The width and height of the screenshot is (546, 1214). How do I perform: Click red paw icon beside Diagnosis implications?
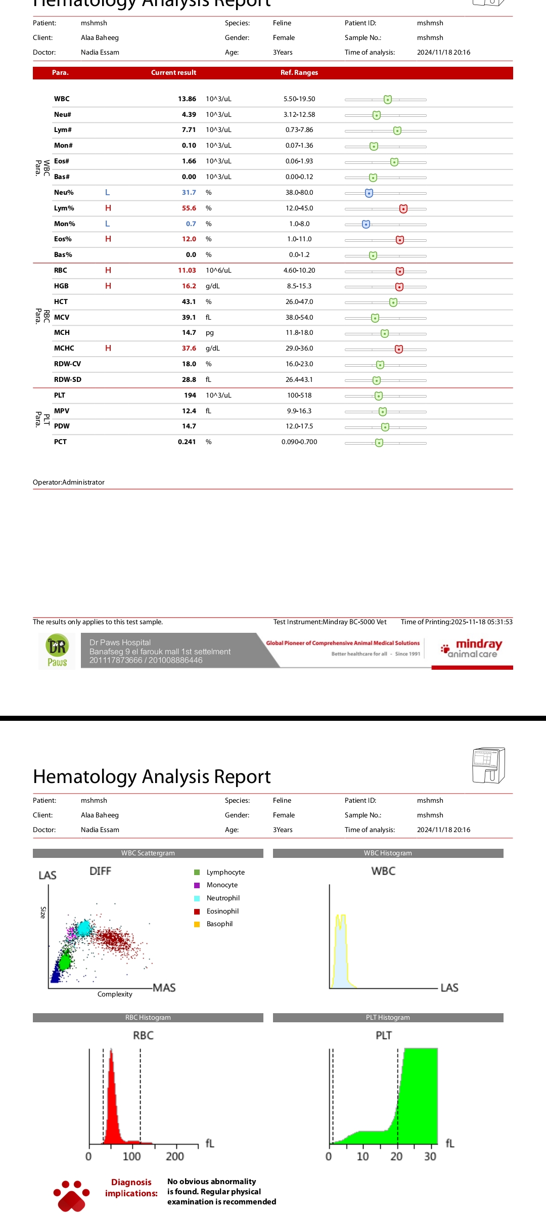[71, 1195]
